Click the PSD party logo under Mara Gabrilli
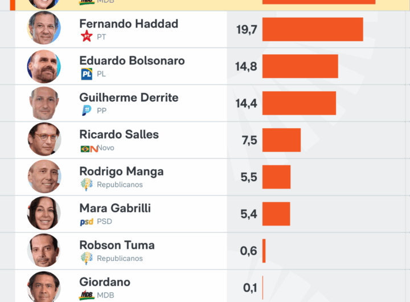410x302 pixels. (87, 222)
